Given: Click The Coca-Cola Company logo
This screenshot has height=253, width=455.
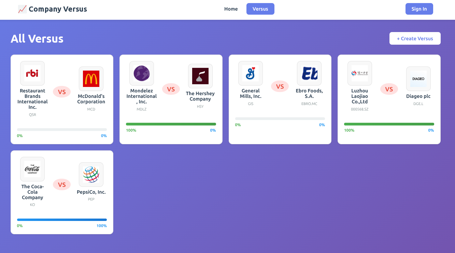Looking at the screenshot, I should [32, 169].
